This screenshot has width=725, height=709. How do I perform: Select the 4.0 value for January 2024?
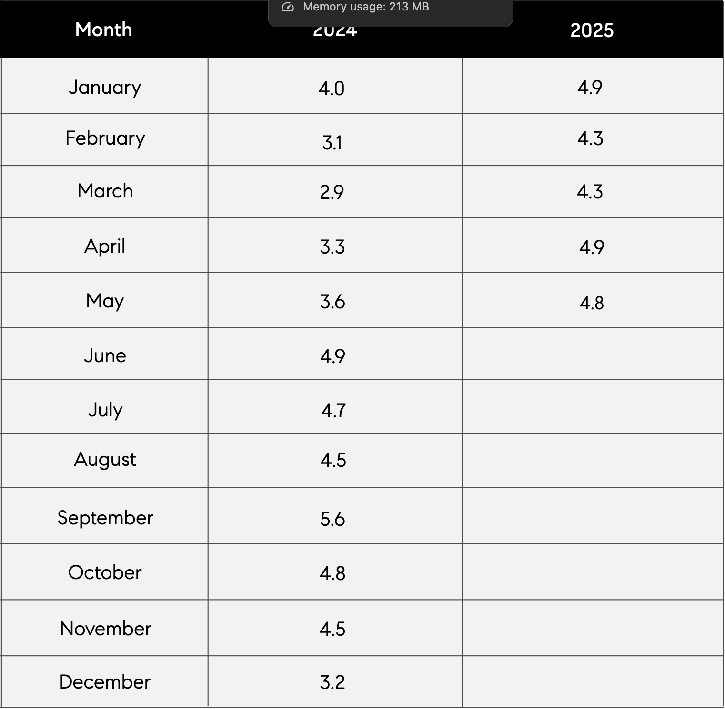332,89
